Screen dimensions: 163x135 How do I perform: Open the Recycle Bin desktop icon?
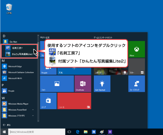[x=9, y=9]
